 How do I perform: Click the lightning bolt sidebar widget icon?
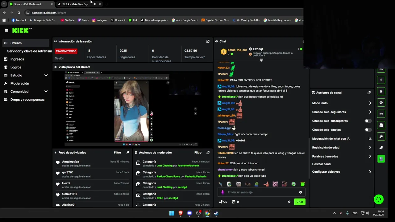click(381, 80)
